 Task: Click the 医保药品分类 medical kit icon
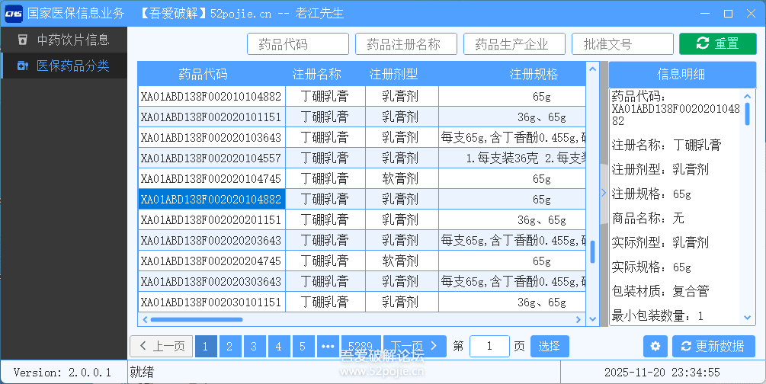click(x=22, y=66)
